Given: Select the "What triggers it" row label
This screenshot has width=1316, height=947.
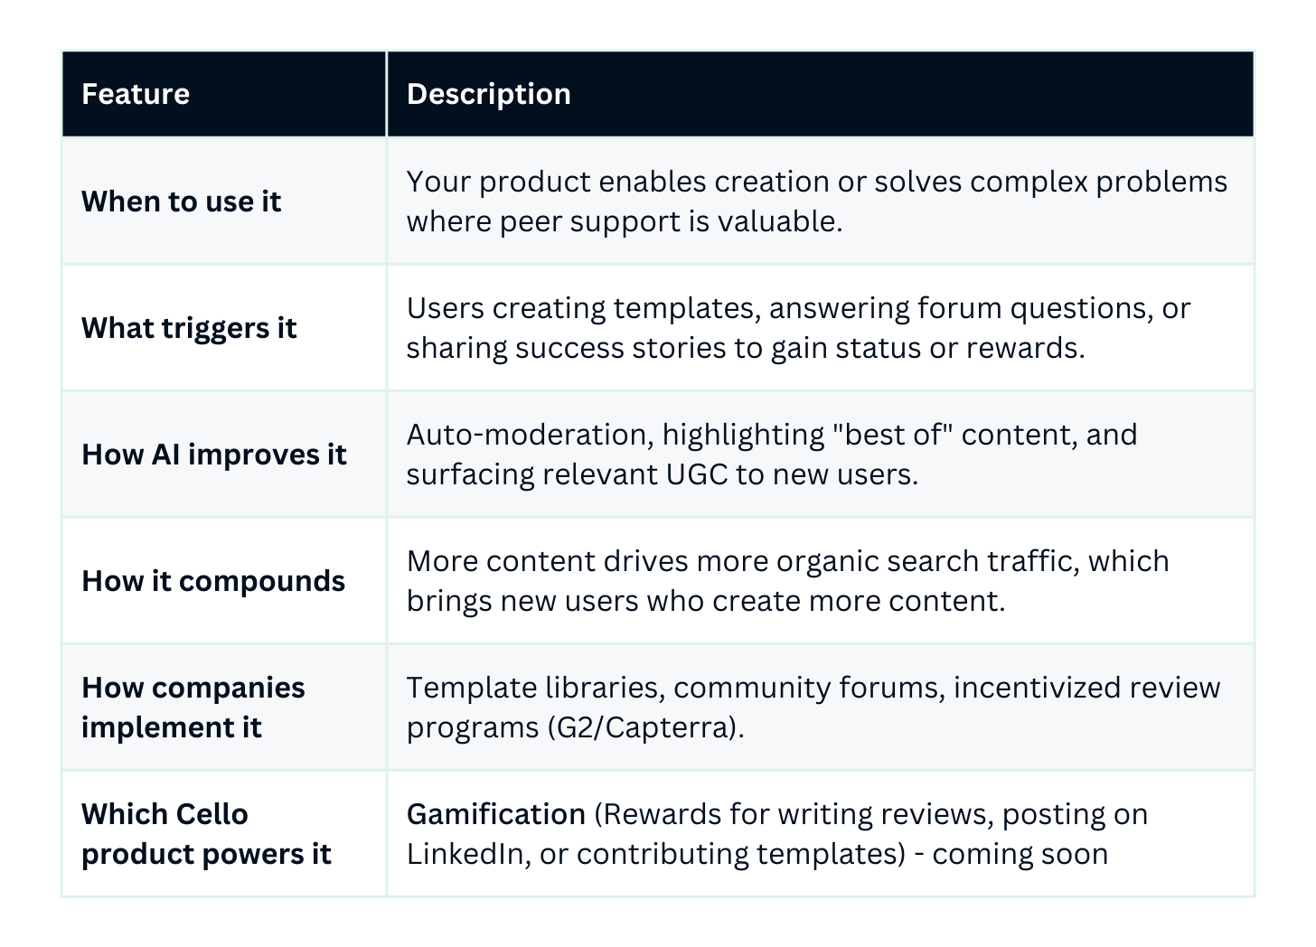Looking at the screenshot, I should click(188, 328).
